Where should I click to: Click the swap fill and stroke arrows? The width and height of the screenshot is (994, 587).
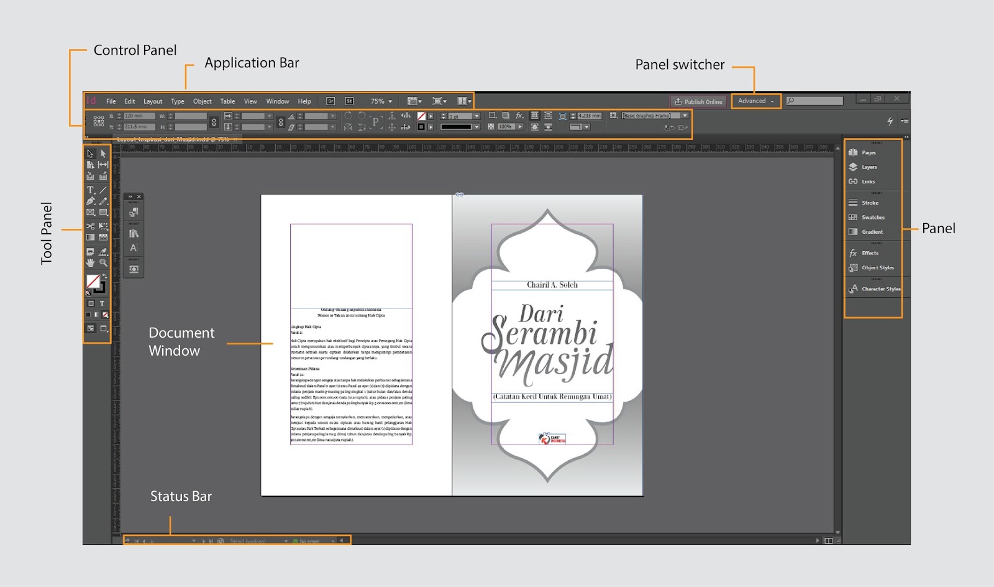(x=104, y=276)
